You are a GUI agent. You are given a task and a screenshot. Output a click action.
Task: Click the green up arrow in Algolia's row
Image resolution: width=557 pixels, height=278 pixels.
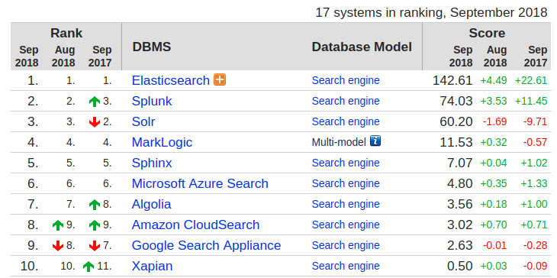click(95, 205)
